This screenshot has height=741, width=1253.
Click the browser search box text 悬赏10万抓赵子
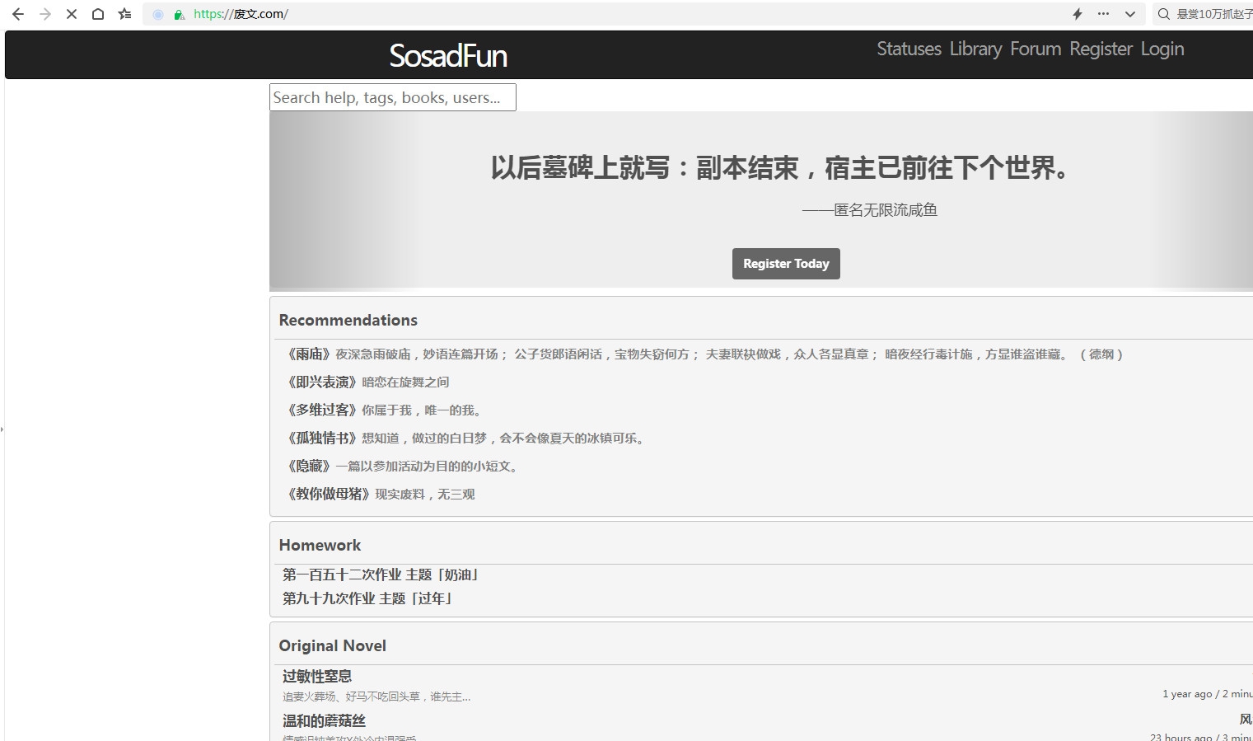1214,14
